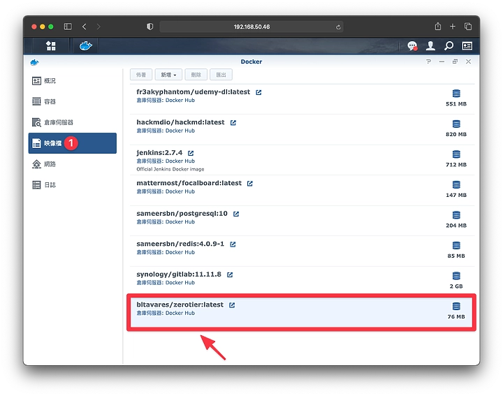Open a new Safari tab with plus
The image size is (503, 396).
click(453, 27)
